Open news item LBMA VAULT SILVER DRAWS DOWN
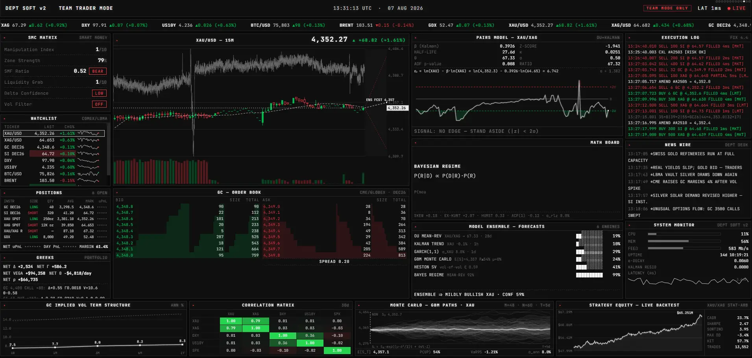 click(683, 175)
